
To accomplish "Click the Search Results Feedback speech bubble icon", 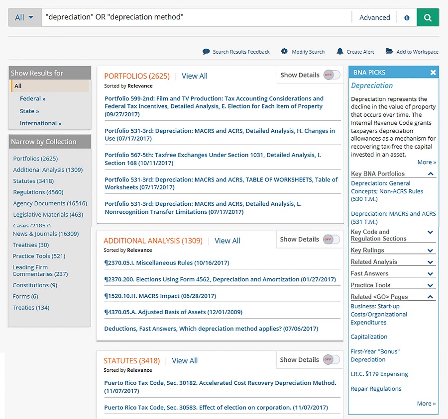I will coord(206,52).
